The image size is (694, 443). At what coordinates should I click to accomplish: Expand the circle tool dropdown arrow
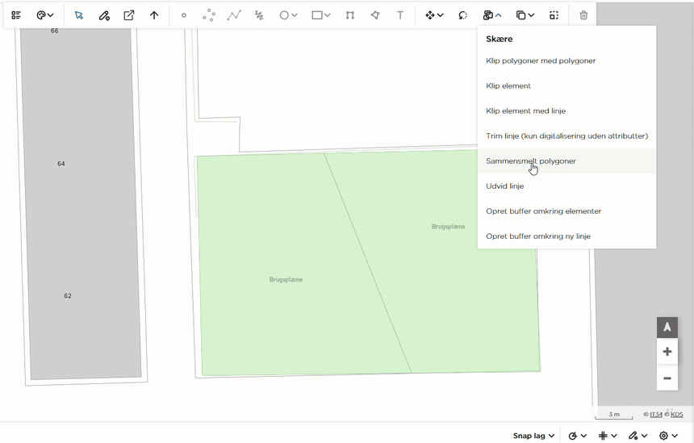tap(295, 15)
